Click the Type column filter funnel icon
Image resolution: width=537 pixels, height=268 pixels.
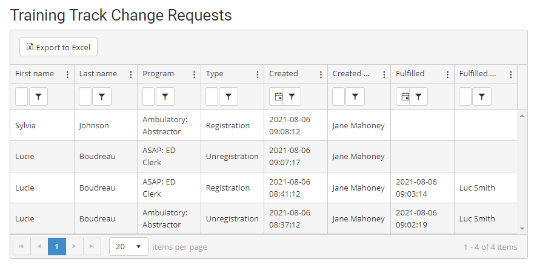tap(228, 97)
